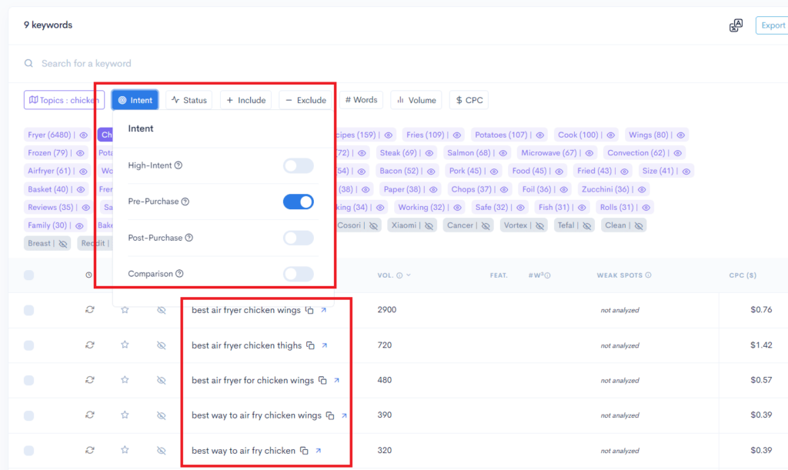Viewport: 788px width, 470px height.
Task: Copy the keyword 'best way to air fry chicken'
Action: pos(303,450)
